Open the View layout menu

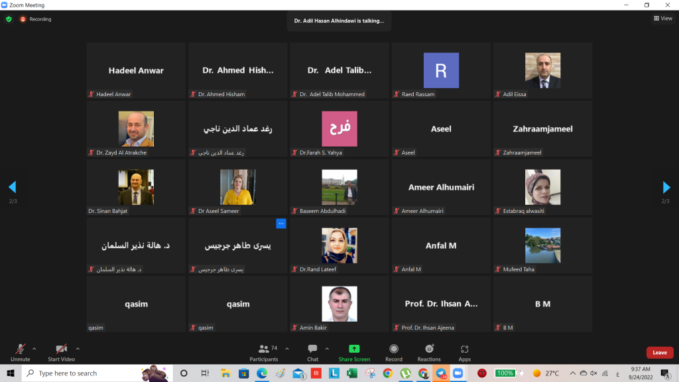[x=662, y=19]
